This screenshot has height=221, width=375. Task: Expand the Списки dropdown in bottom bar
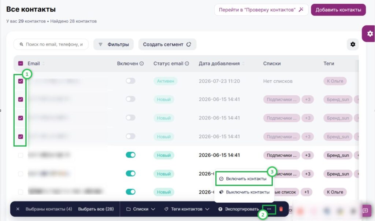coord(141,209)
